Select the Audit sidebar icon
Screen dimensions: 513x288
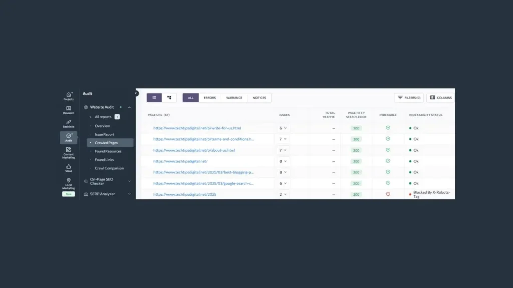tap(68, 137)
